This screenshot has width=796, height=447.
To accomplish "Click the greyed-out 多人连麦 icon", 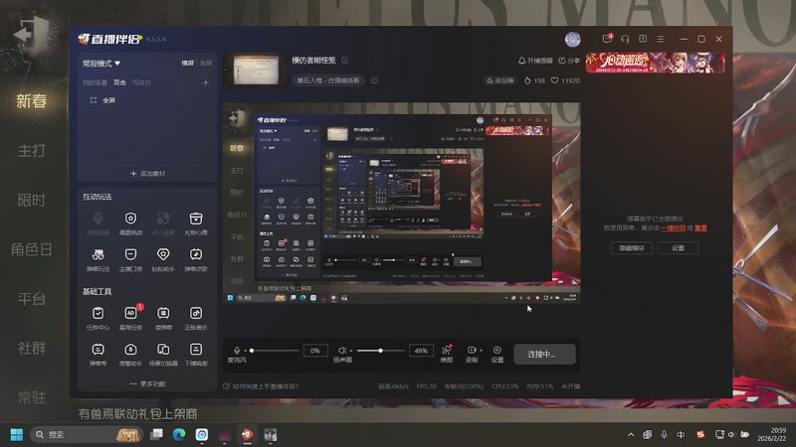I will 163,223.
